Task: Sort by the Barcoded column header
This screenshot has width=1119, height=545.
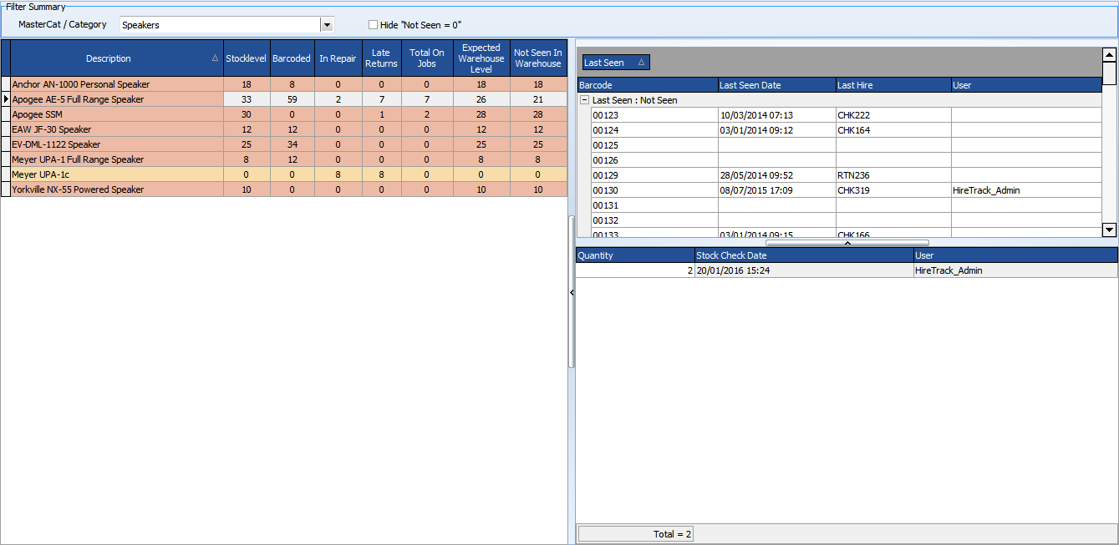Action: (x=291, y=58)
